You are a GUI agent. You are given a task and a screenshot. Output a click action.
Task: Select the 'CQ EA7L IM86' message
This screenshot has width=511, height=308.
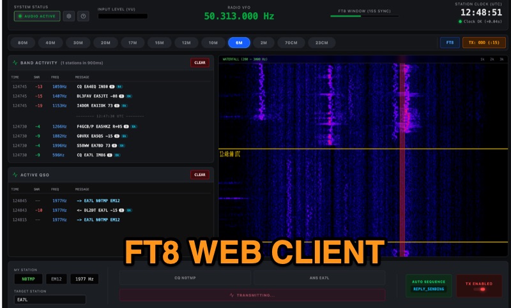tap(91, 155)
